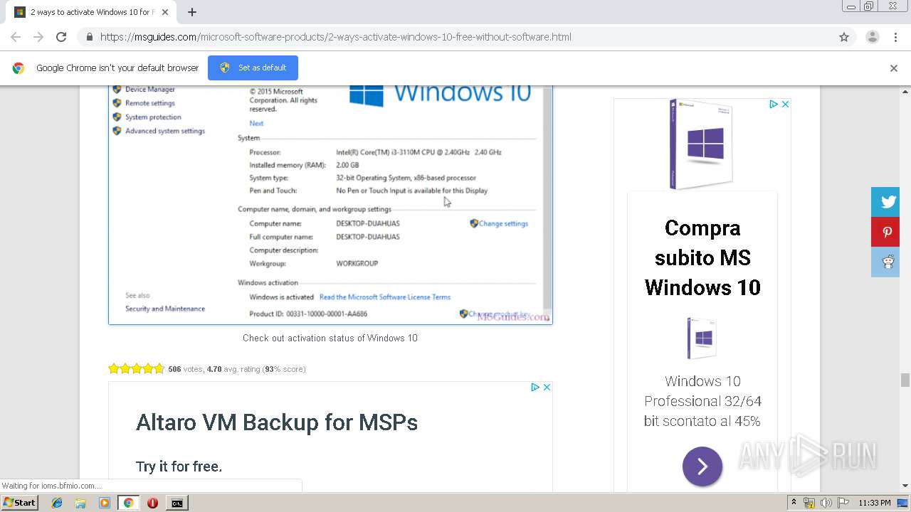
Task: Share page on Pinterest
Action: tap(887, 232)
